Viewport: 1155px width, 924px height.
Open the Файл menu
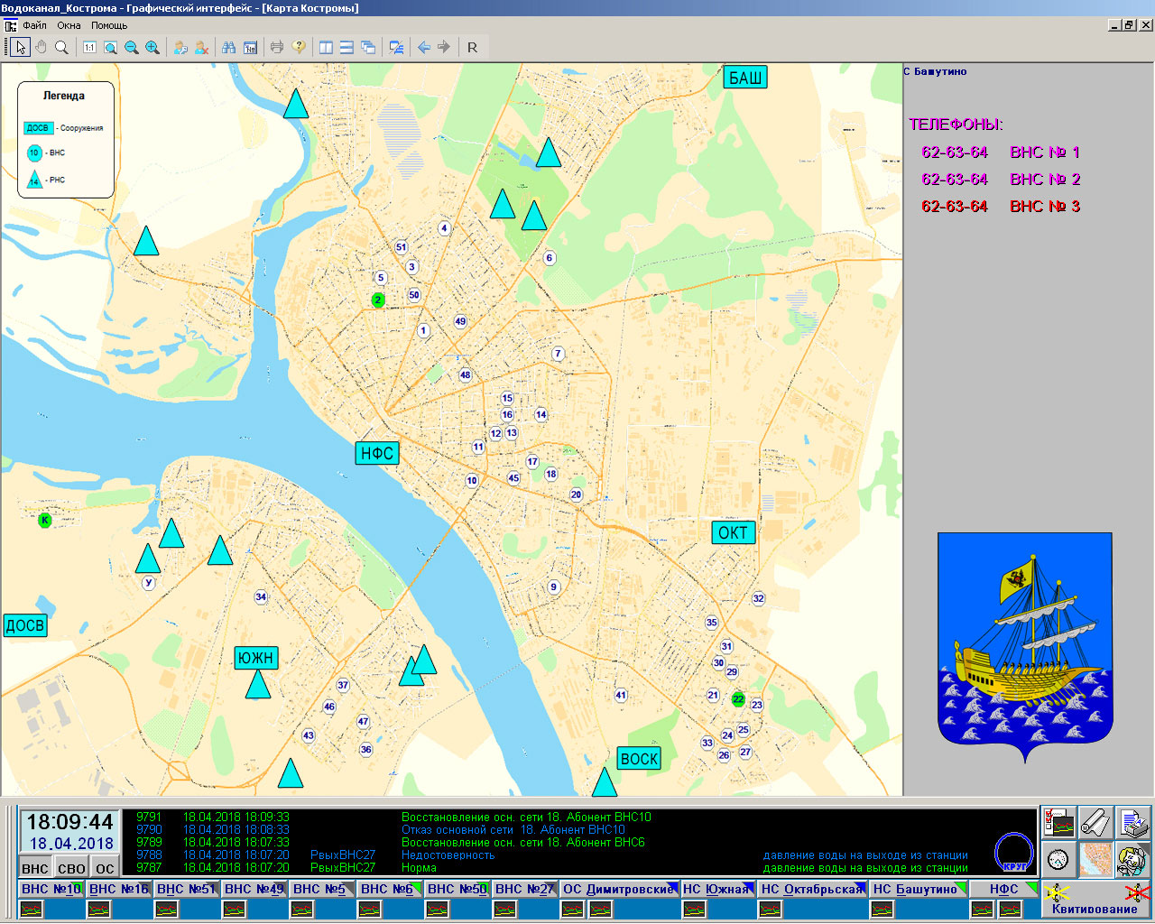click(35, 25)
